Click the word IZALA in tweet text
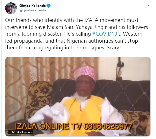 coord(91,20)
